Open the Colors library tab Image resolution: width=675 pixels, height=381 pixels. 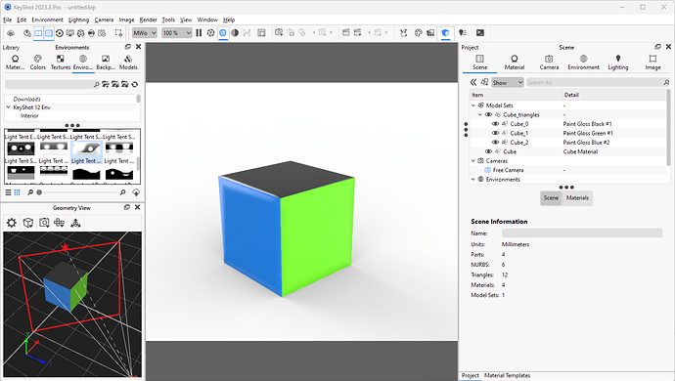tap(37, 62)
